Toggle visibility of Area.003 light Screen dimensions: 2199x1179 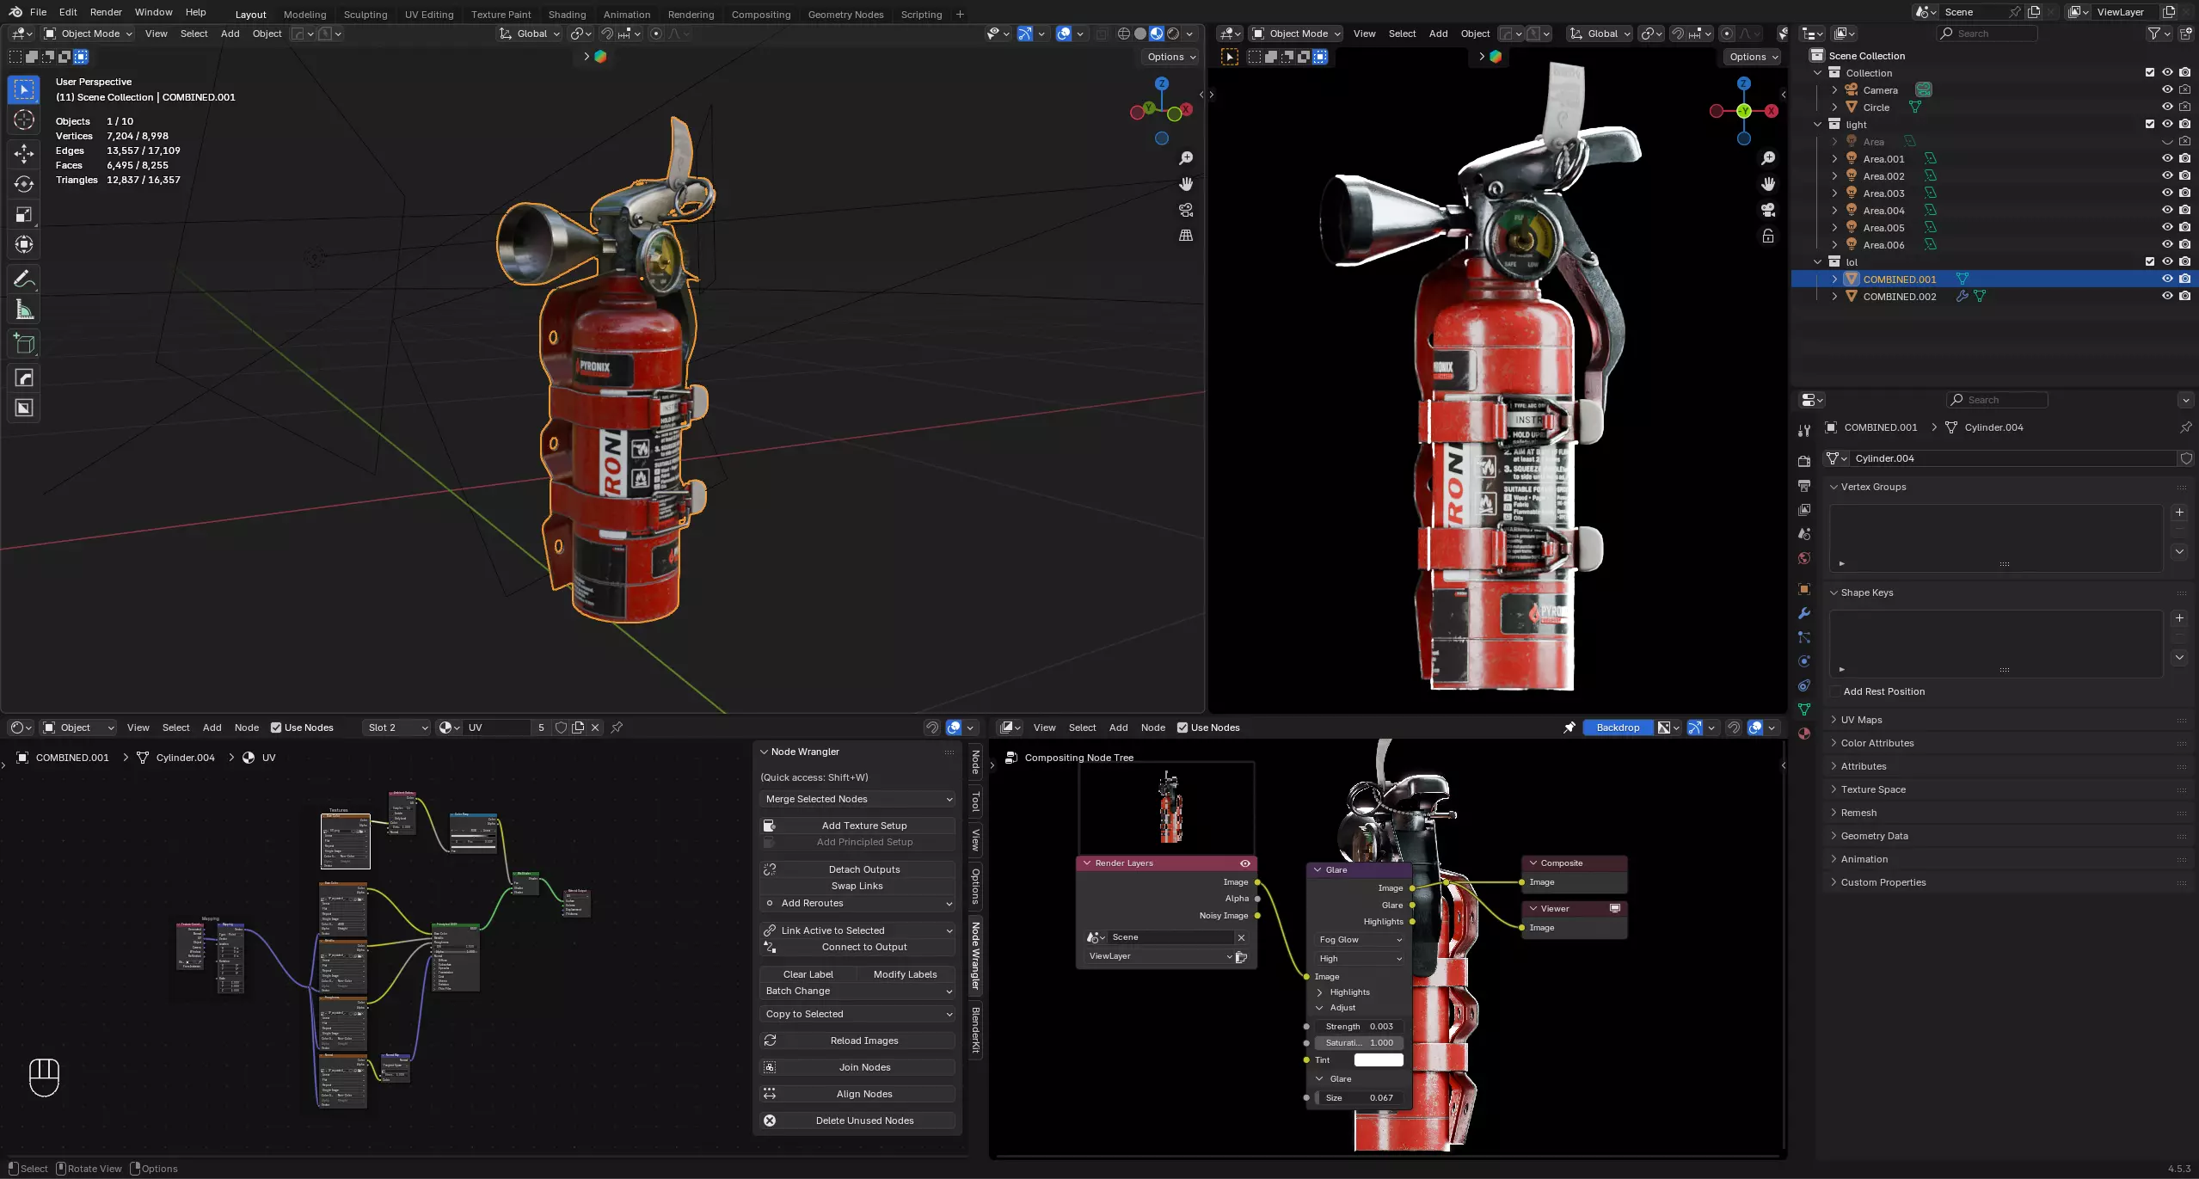pyautogui.click(x=2167, y=193)
